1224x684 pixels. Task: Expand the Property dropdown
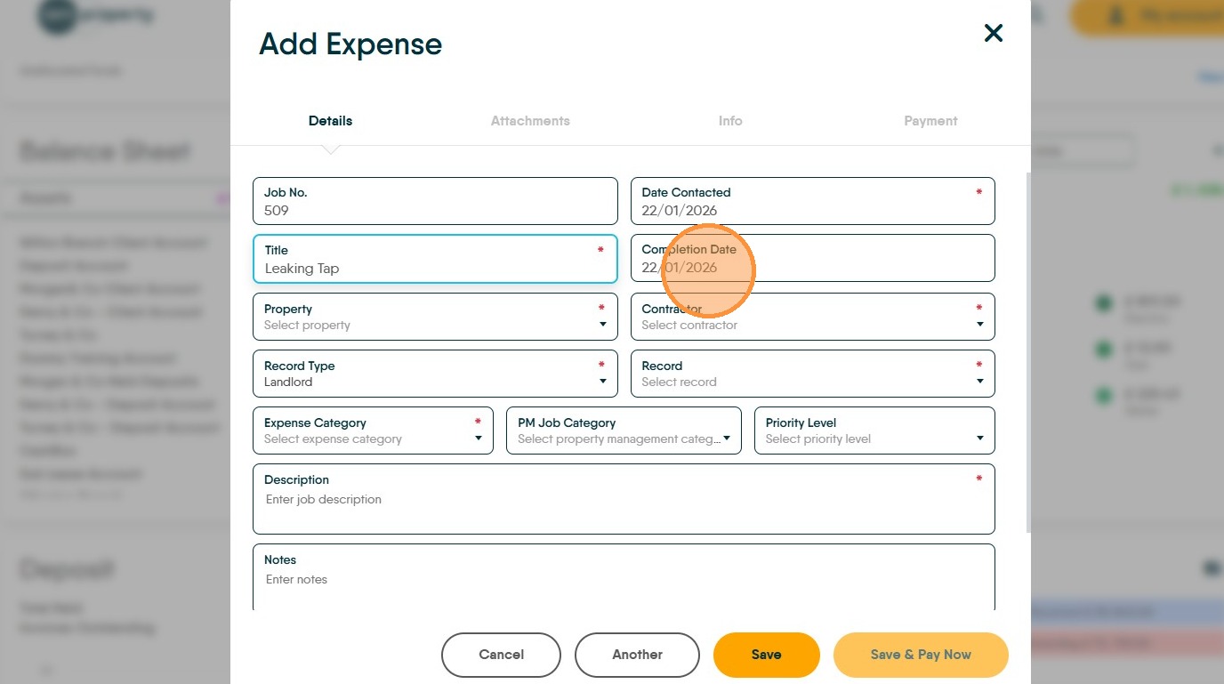(x=435, y=318)
